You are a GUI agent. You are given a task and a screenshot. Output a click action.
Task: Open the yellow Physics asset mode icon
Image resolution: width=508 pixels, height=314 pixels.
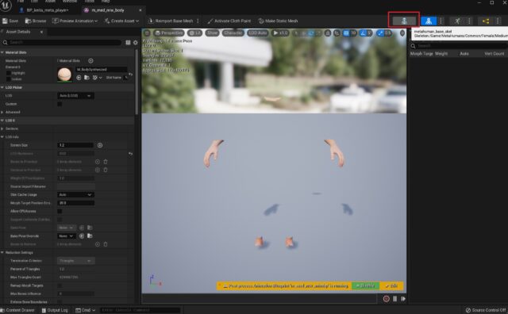click(x=485, y=21)
